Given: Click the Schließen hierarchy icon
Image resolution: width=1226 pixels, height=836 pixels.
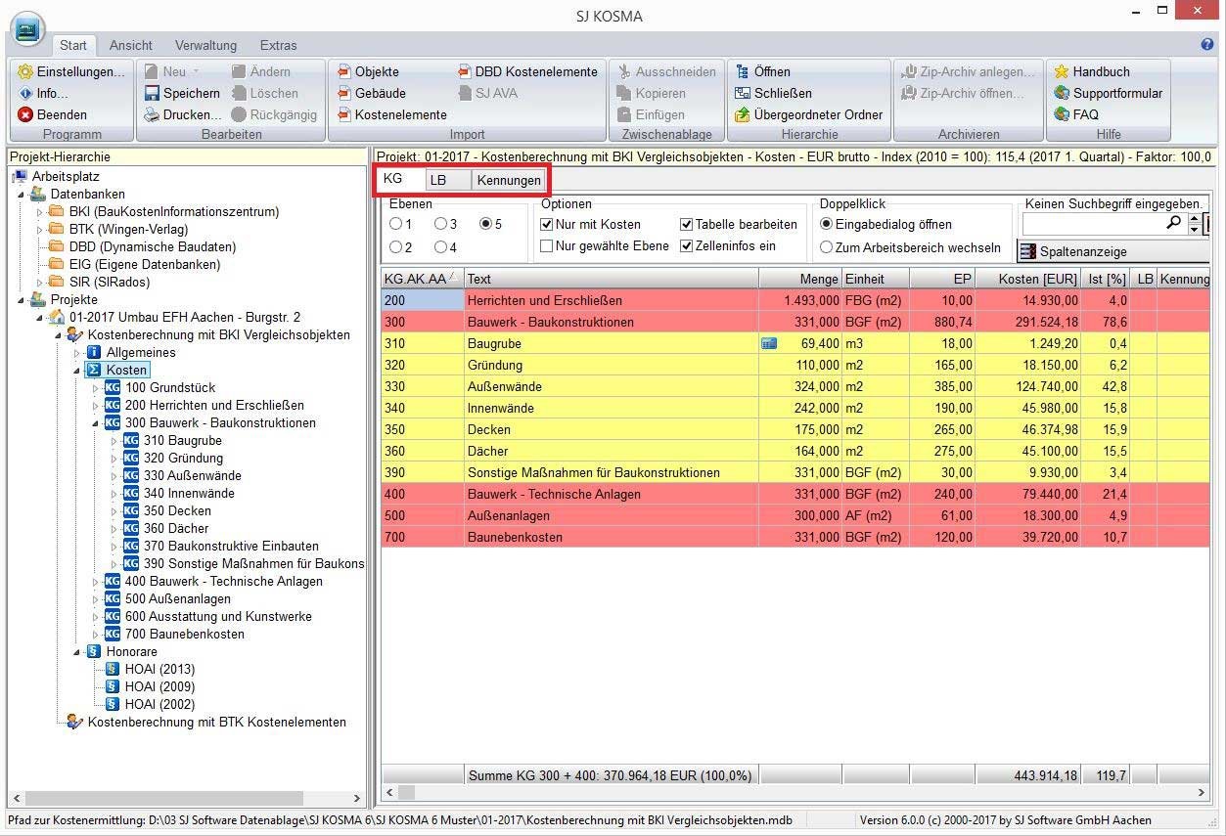Looking at the screenshot, I should click(743, 93).
